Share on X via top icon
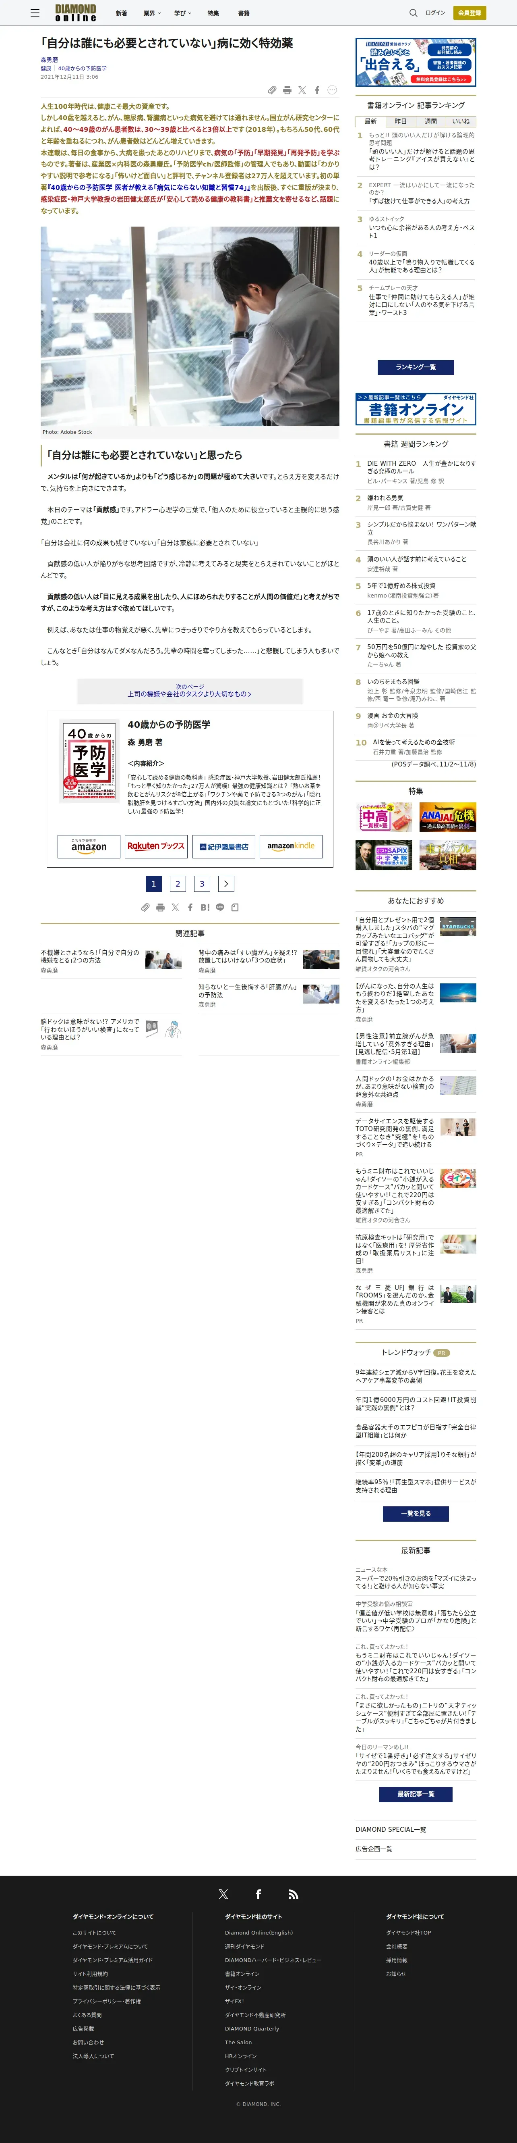This screenshot has height=2143, width=517. [302, 90]
